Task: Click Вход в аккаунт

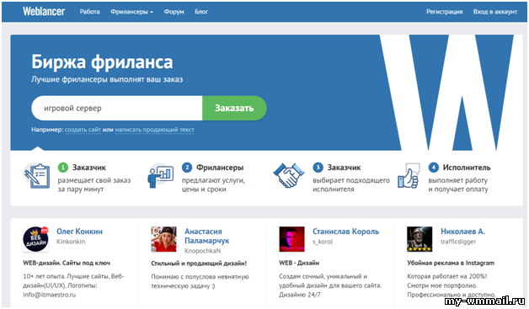Action: (495, 12)
